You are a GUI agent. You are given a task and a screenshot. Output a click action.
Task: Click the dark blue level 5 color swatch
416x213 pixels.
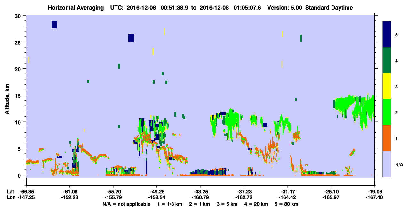[x=387, y=34]
